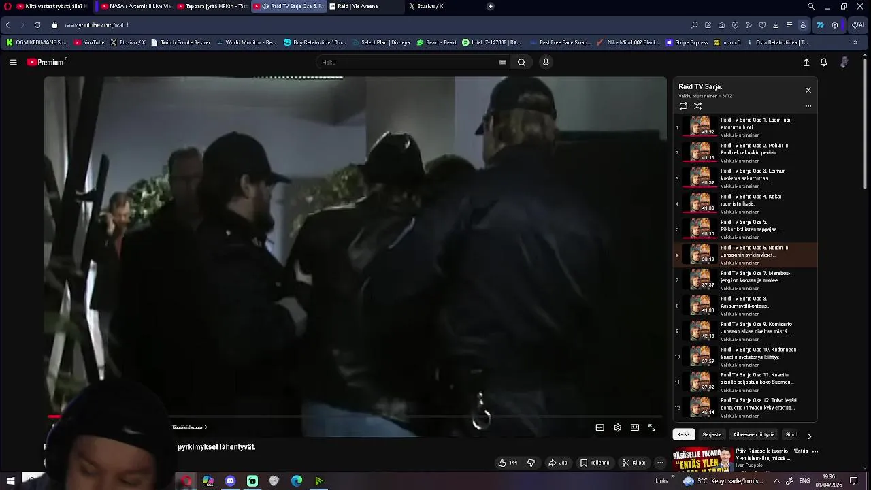The image size is (871, 490).
Task: Open Stripe Express bookmark
Action: [x=687, y=42]
